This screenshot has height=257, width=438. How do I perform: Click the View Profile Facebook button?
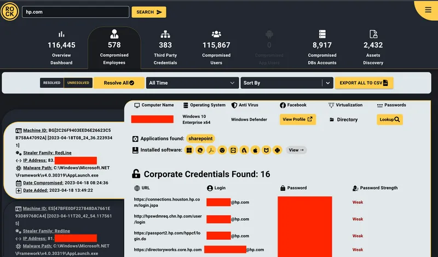(x=298, y=119)
